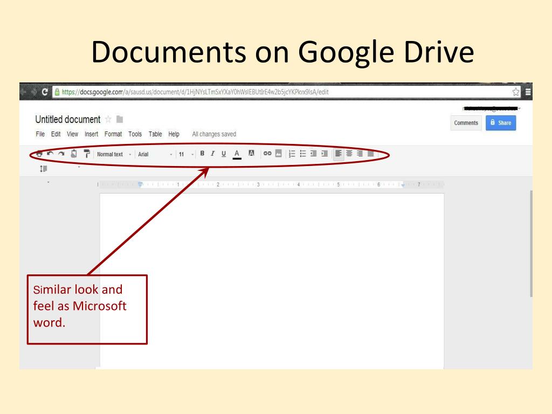Open the Table menu
The image size is (552, 414).
pos(155,134)
